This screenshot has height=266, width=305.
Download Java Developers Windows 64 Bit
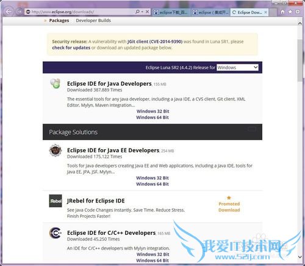point(152,117)
